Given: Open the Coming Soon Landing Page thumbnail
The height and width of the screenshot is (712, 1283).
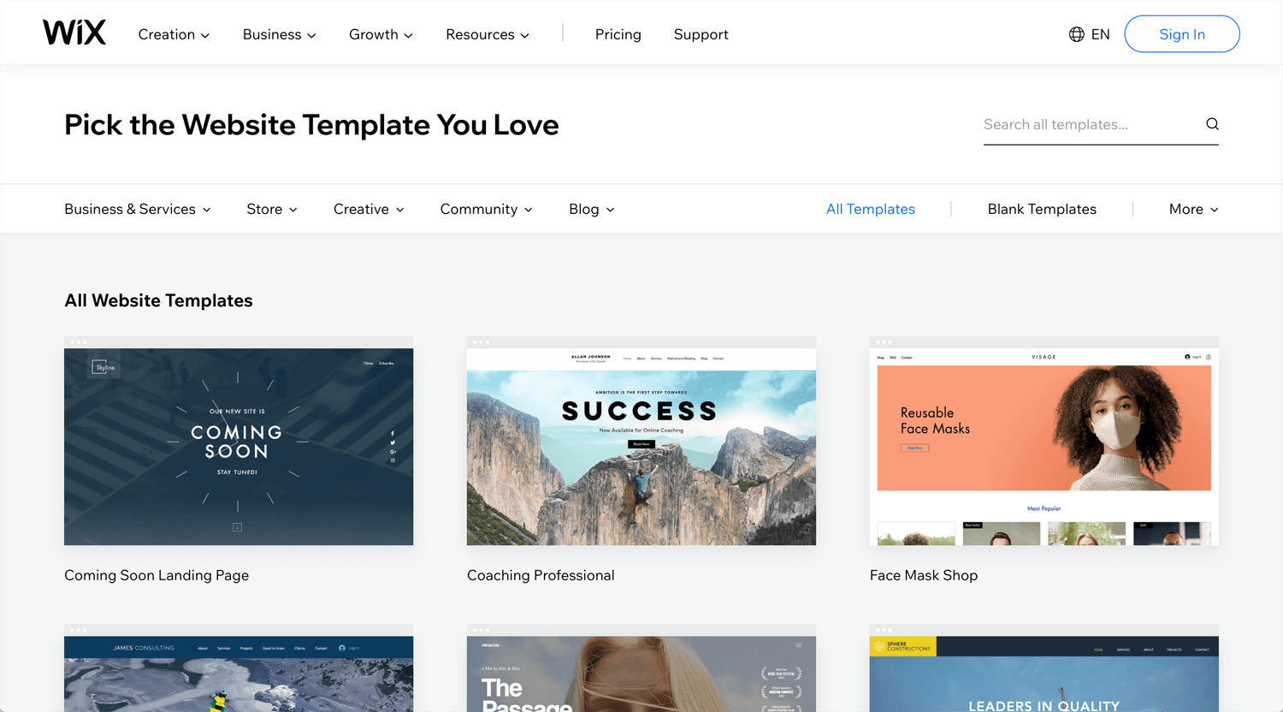Looking at the screenshot, I should (x=239, y=441).
